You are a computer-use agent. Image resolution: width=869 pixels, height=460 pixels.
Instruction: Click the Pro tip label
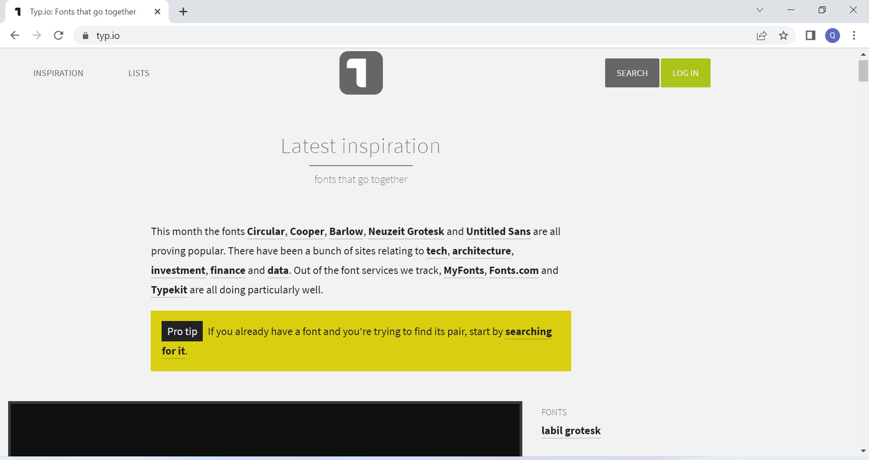pyautogui.click(x=182, y=331)
